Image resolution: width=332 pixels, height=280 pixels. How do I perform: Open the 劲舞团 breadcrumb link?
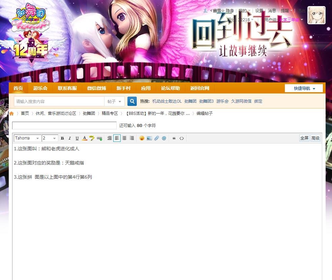tap(89, 113)
